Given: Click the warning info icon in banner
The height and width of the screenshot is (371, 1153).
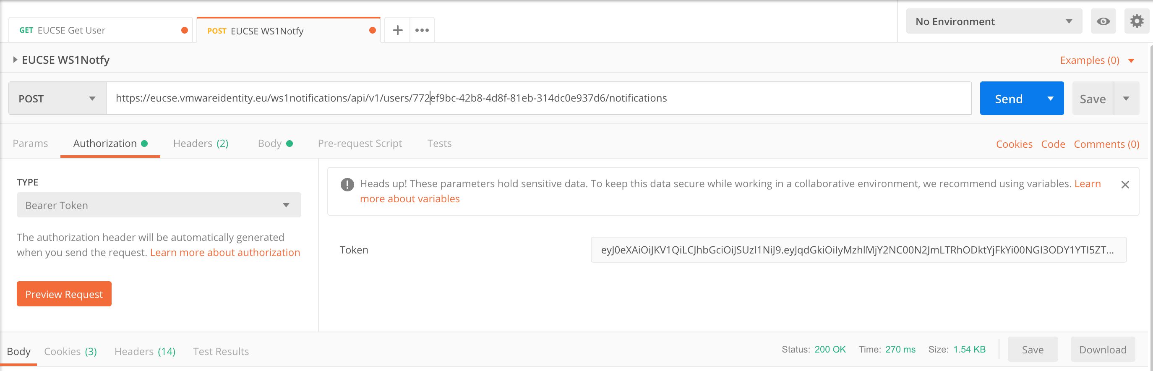Looking at the screenshot, I should (347, 184).
